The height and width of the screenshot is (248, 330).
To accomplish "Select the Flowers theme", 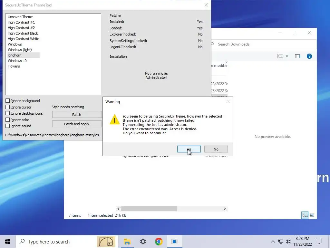I will [14, 66].
